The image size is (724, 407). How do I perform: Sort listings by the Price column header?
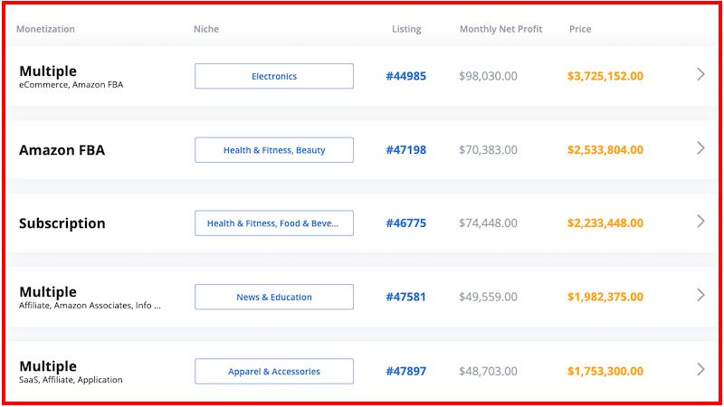(580, 29)
